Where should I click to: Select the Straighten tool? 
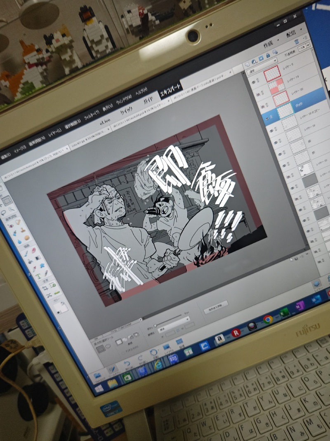pos(57,293)
